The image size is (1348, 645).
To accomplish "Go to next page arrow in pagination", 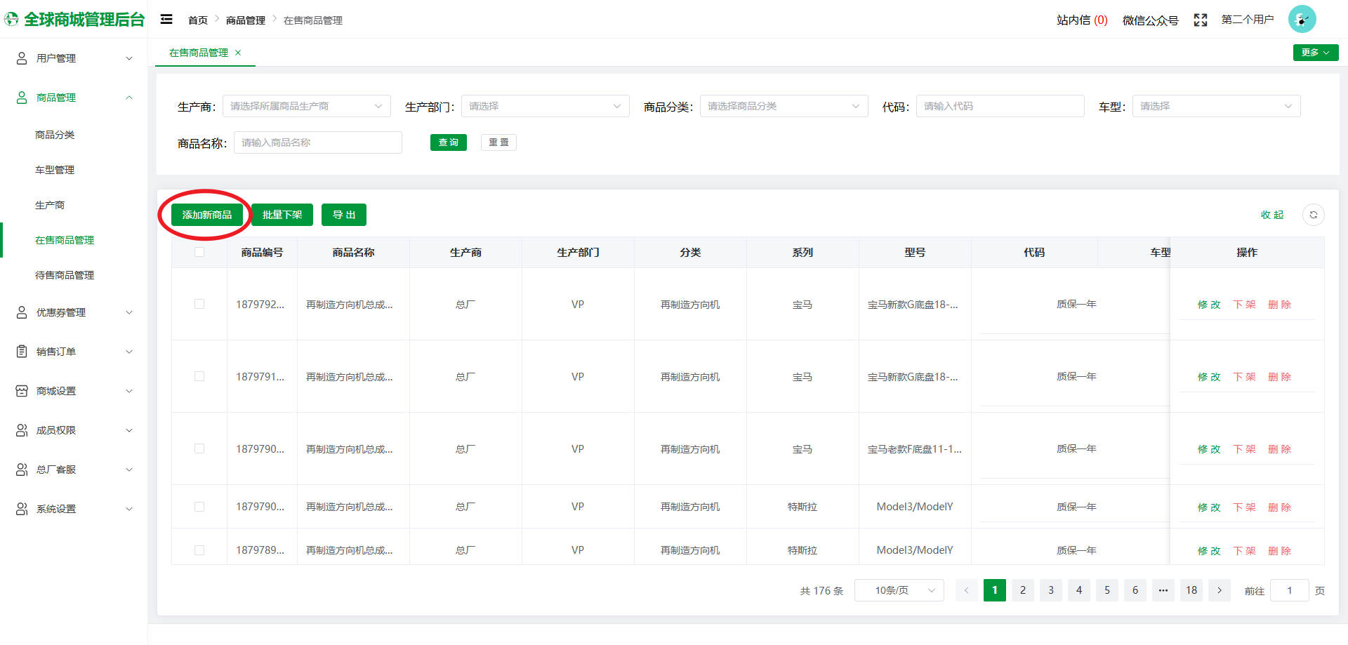I will (x=1220, y=590).
